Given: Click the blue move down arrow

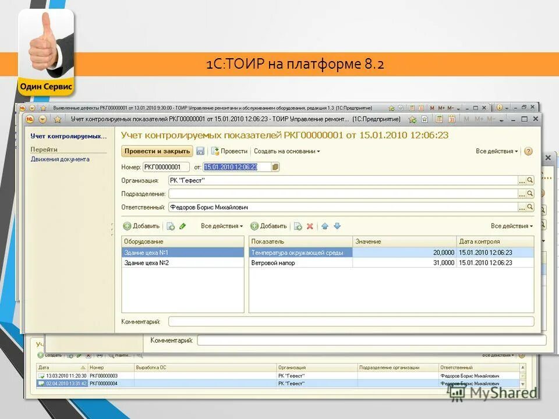Looking at the screenshot, I should click(x=337, y=226).
